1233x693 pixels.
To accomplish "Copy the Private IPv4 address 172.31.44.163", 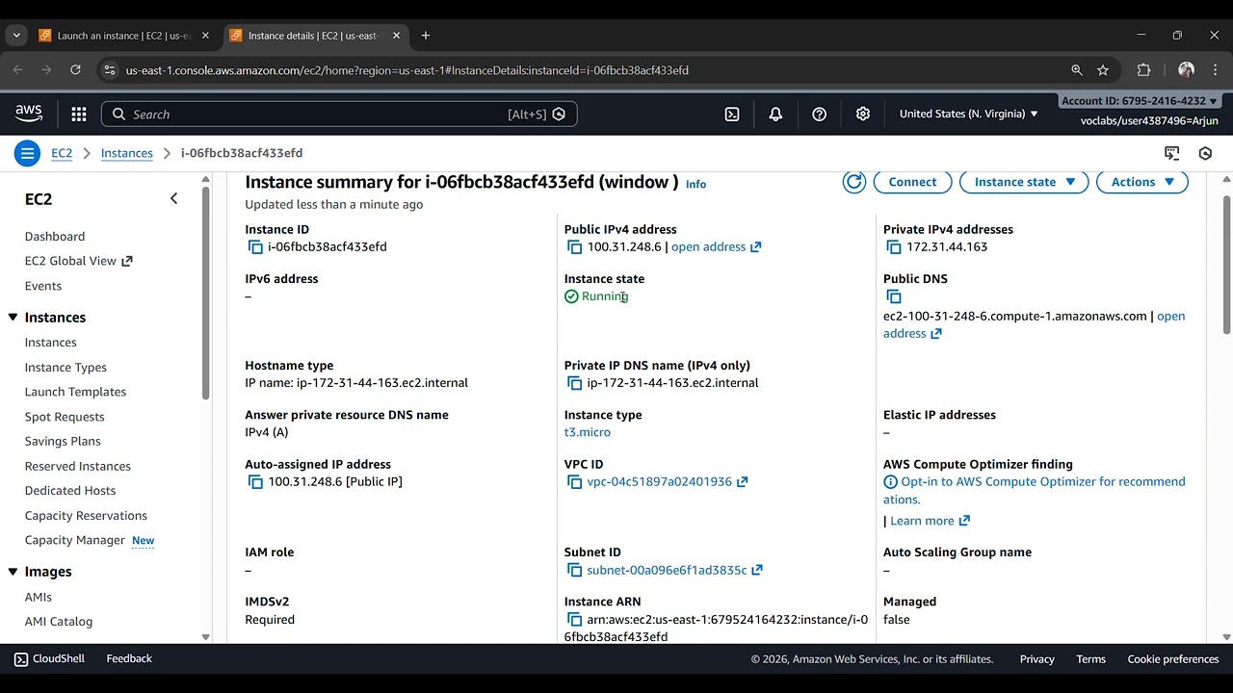I will pyautogui.click(x=894, y=247).
